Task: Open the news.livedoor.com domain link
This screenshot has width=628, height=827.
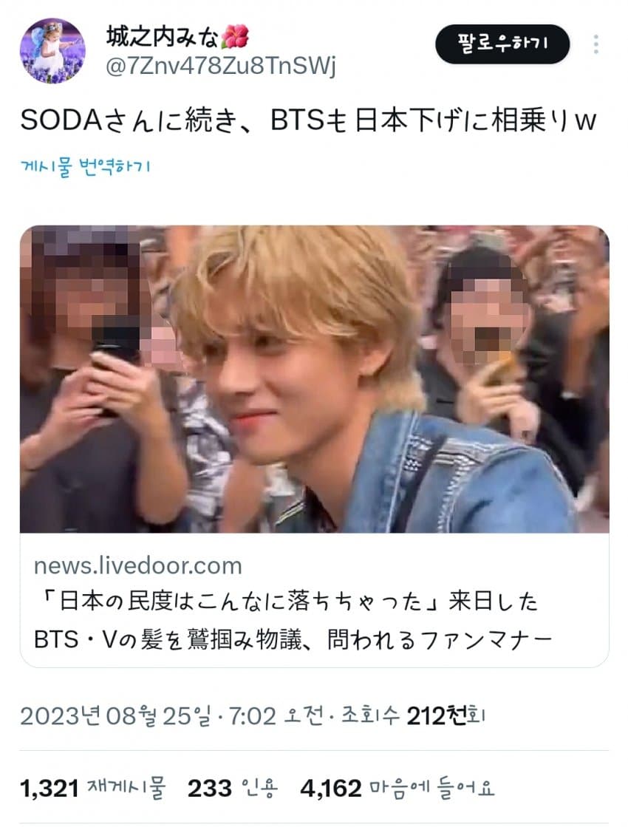Action: pos(137,565)
